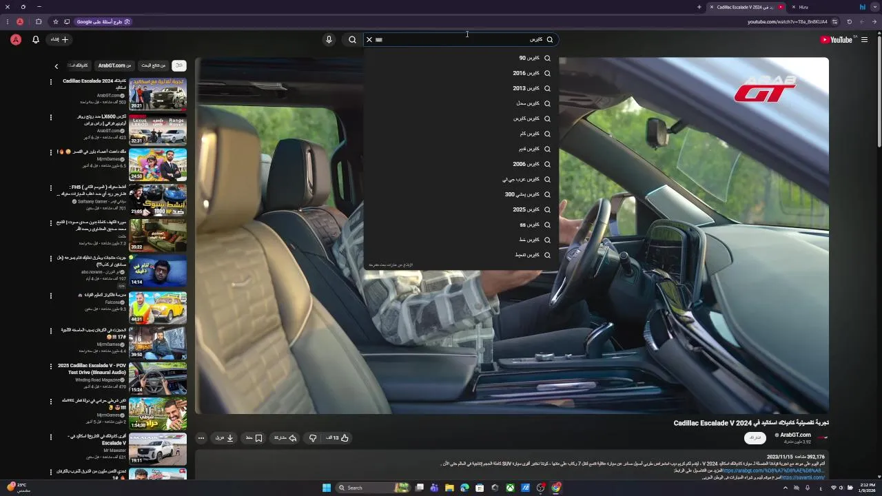This screenshot has height=496, width=882.
Task: Open the more actions ellipsis below video
Action: tap(201, 438)
